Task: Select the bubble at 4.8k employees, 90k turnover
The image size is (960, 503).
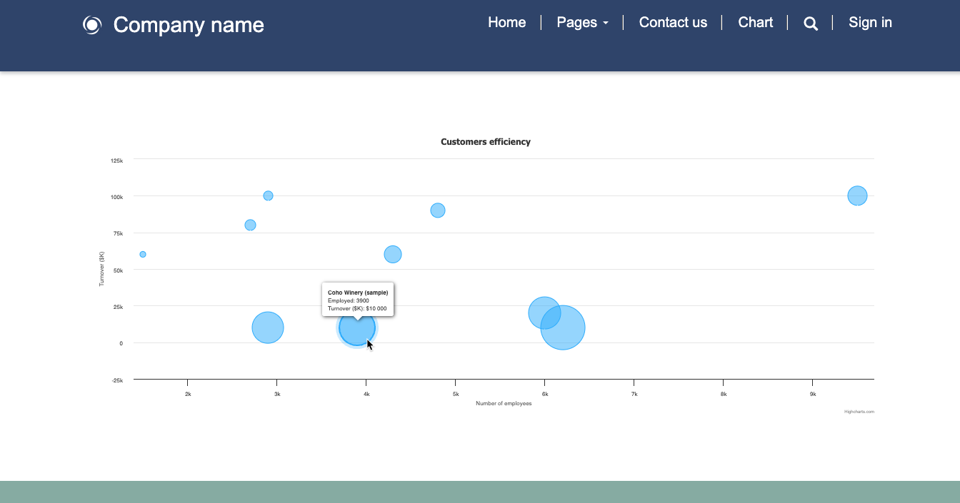Action: point(438,210)
